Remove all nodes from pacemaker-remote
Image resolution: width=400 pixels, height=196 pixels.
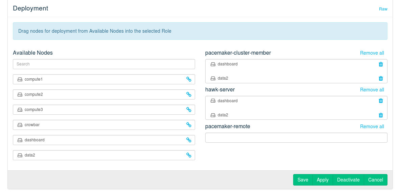pos(372,127)
